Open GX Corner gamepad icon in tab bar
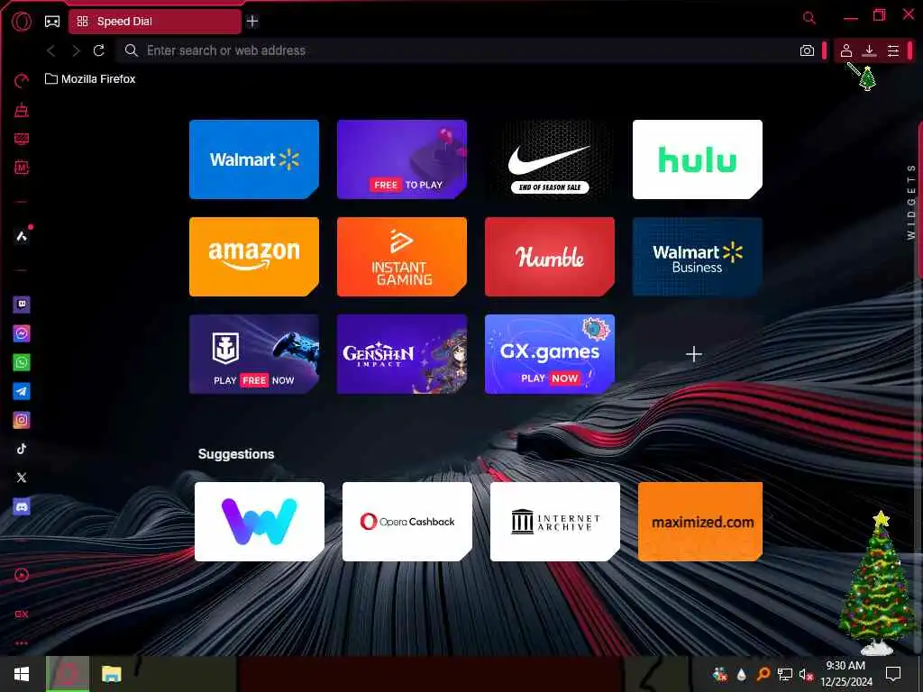Image resolution: width=923 pixels, height=692 pixels. point(52,22)
